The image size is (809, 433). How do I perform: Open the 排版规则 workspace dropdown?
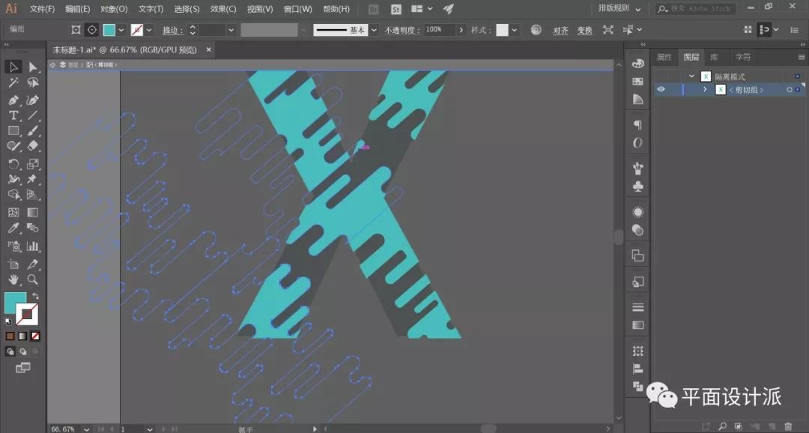tap(619, 9)
